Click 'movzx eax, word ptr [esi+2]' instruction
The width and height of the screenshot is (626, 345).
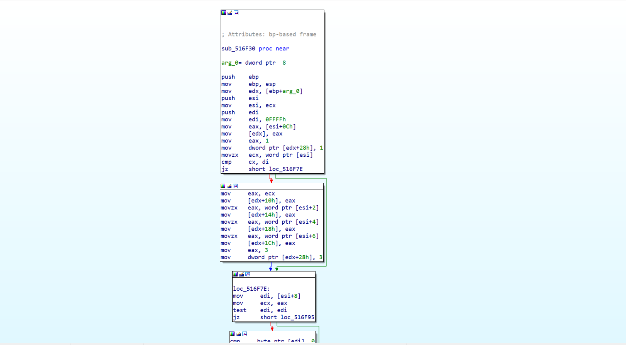click(x=270, y=208)
